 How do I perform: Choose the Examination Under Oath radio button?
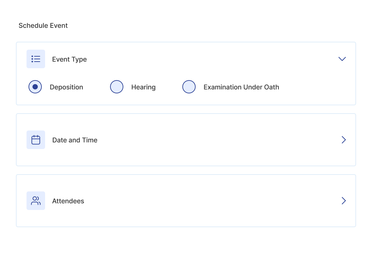click(x=189, y=87)
